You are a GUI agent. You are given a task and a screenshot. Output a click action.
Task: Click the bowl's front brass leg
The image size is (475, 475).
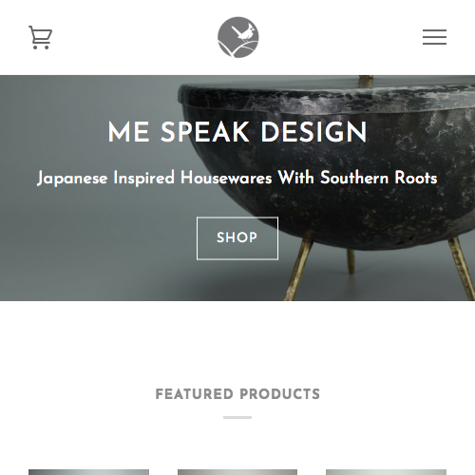click(x=297, y=266)
